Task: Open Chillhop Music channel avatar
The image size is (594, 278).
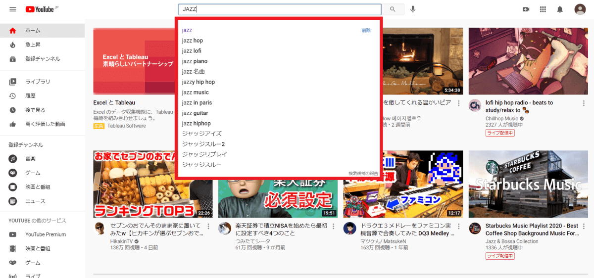Action: (x=475, y=105)
